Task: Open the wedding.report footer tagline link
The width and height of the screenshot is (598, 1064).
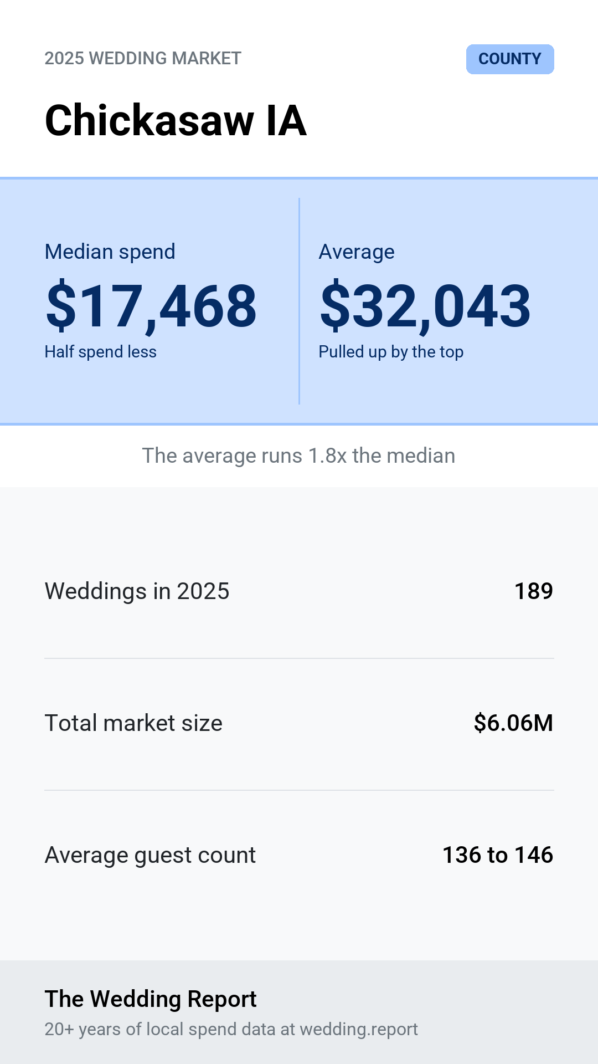Action: point(231,1029)
